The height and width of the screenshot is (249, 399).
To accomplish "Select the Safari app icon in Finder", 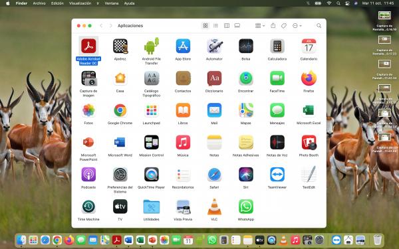I will 214,175.
